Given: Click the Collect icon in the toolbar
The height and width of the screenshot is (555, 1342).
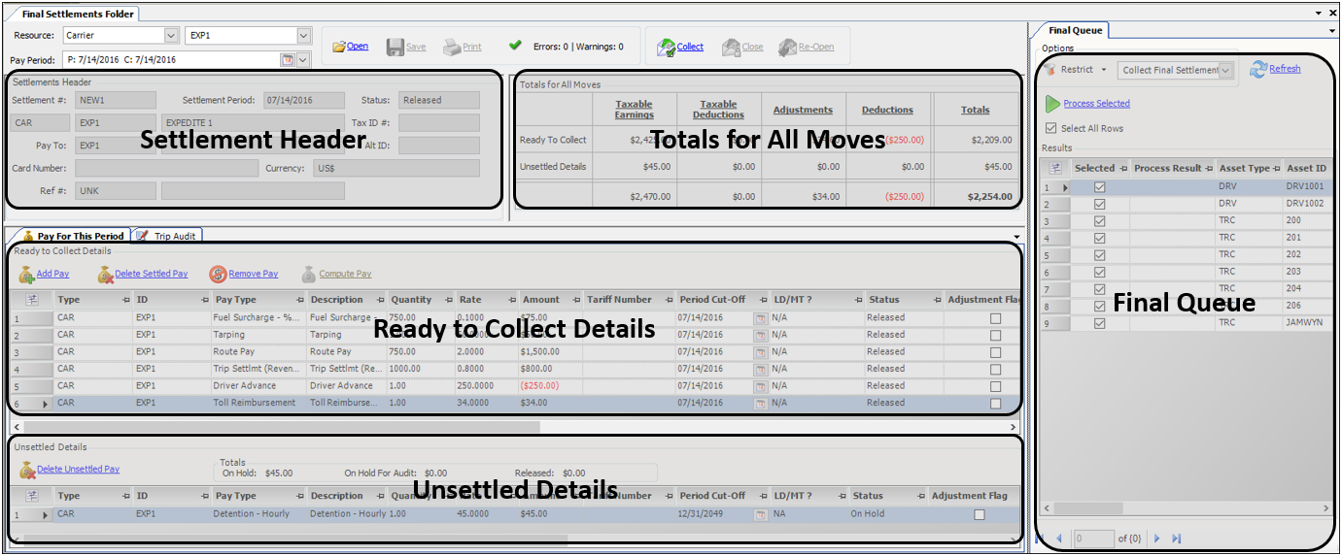Looking at the screenshot, I should (x=666, y=47).
